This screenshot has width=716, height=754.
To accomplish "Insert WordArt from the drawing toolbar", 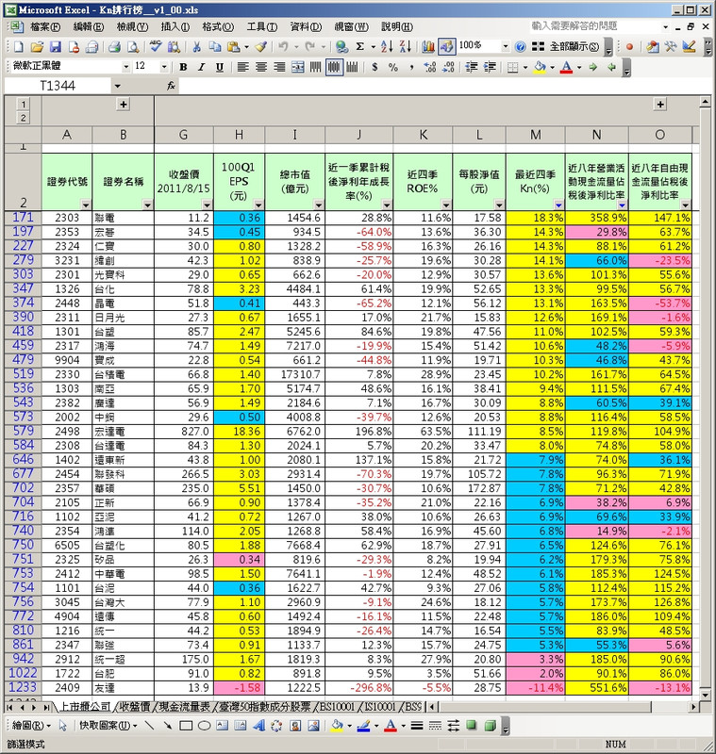I will point(258,726).
